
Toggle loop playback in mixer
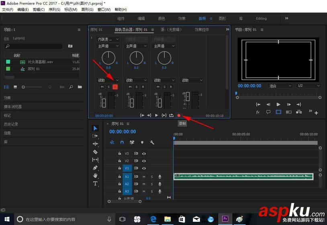(x=171, y=115)
